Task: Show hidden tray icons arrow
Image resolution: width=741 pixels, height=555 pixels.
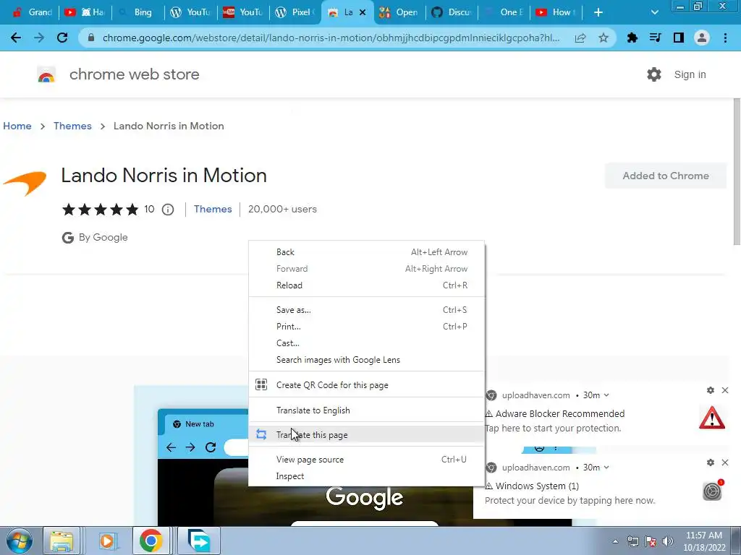Action: point(615,541)
